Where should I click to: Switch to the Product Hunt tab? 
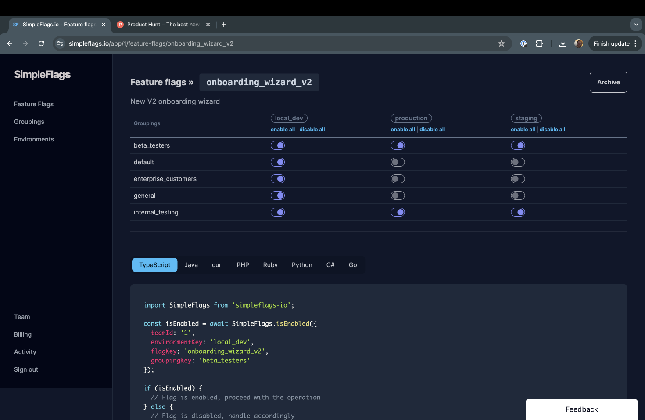[163, 25]
